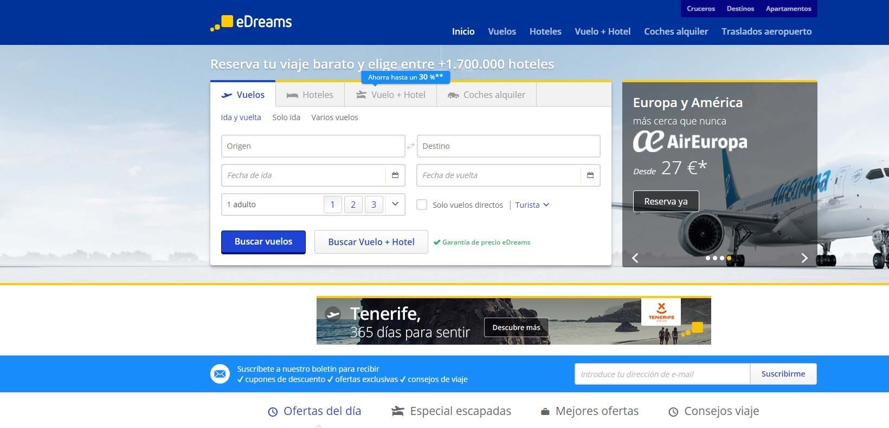Click the plane icon in Tenerife banner

click(333, 314)
